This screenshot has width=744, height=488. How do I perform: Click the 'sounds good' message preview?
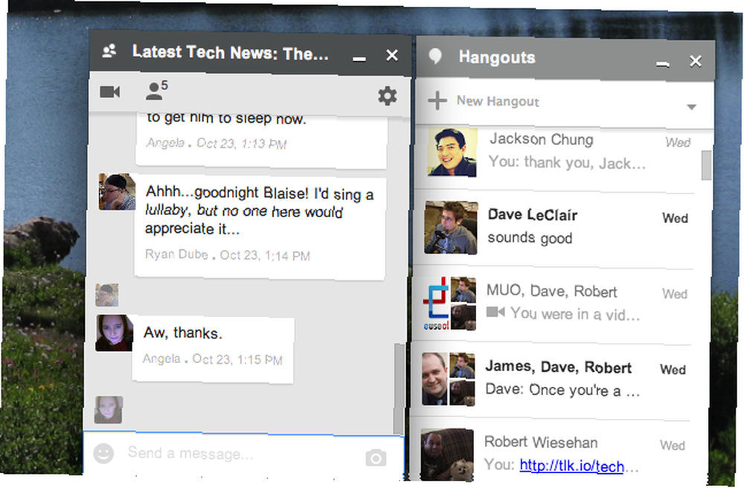pos(530,237)
